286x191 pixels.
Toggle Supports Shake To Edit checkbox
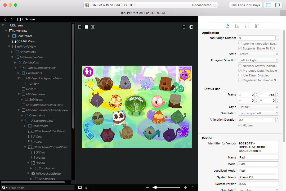point(240,48)
